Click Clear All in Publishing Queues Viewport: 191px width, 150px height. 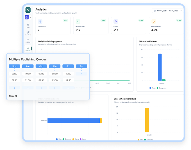click(x=13, y=96)
